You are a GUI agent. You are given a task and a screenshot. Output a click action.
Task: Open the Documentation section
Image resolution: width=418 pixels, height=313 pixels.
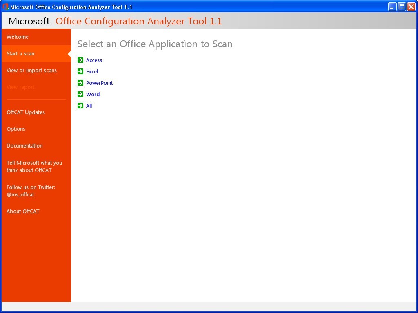24,145
